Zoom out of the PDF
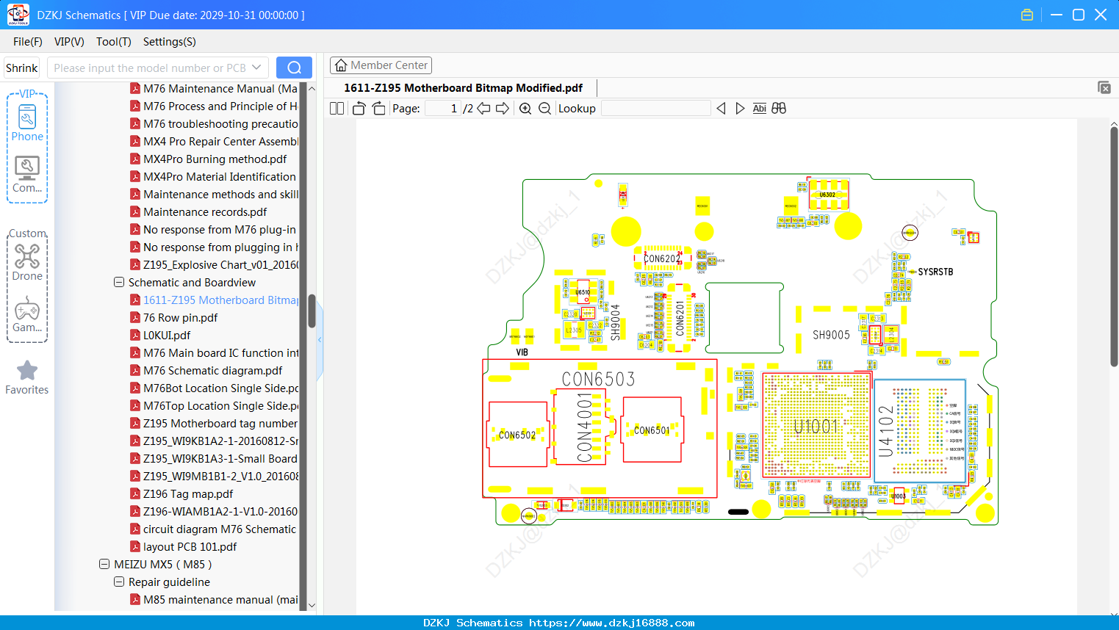The height and width of the screenshot is (630, 1119). point(544,109)
